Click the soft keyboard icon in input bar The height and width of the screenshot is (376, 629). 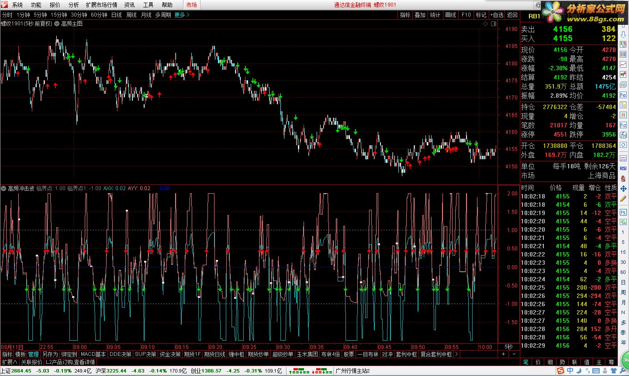coord(596,371)
